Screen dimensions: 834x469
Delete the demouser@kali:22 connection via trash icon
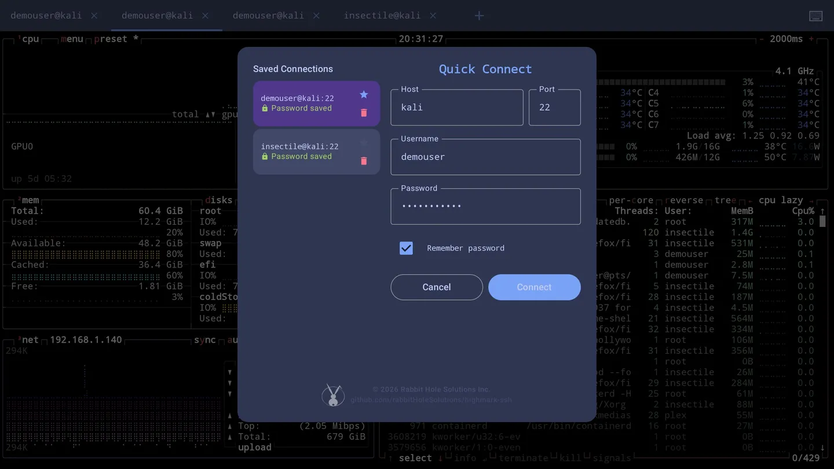click(x=364, y=113)
